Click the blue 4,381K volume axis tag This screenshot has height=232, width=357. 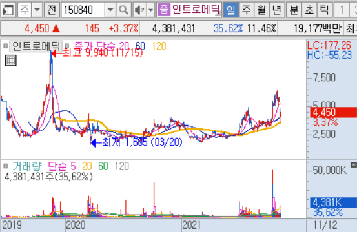tap(334, 202)
